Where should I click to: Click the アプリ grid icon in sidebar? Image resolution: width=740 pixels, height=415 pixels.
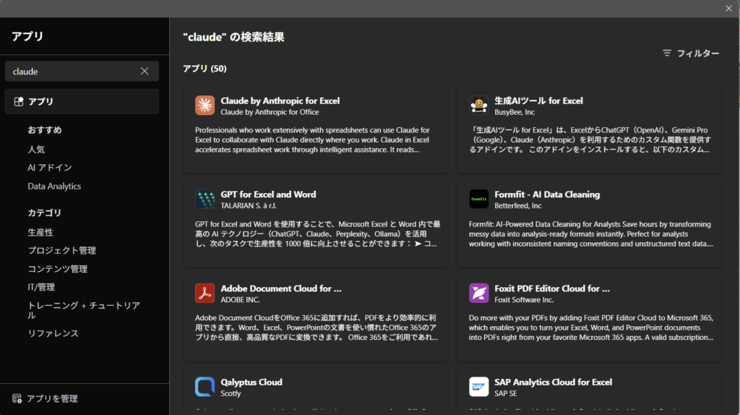(19, 101)
